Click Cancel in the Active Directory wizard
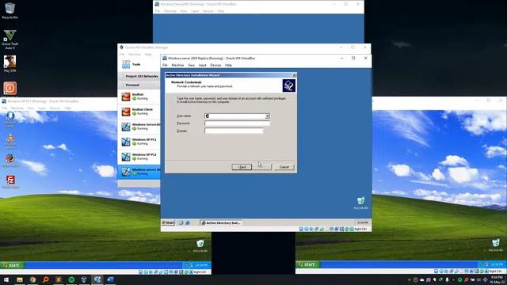Viewport: 507px width, 285px height. tap(284, 167)
